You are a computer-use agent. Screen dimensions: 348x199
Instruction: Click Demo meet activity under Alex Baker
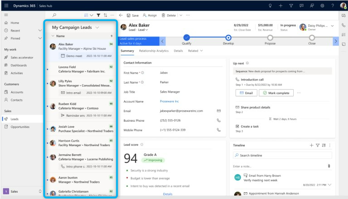pyautogui.click(x=86, y=56)
